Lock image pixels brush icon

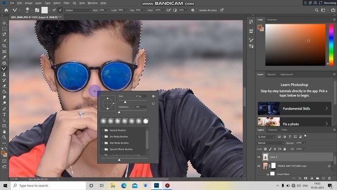pos(270,149)
